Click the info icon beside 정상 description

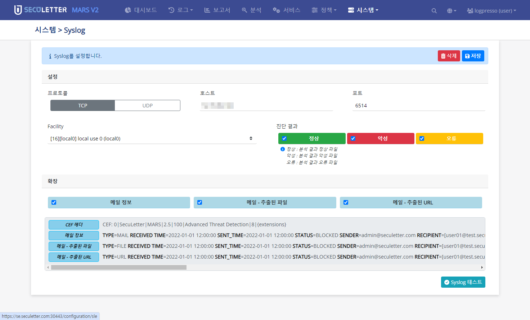283,149
